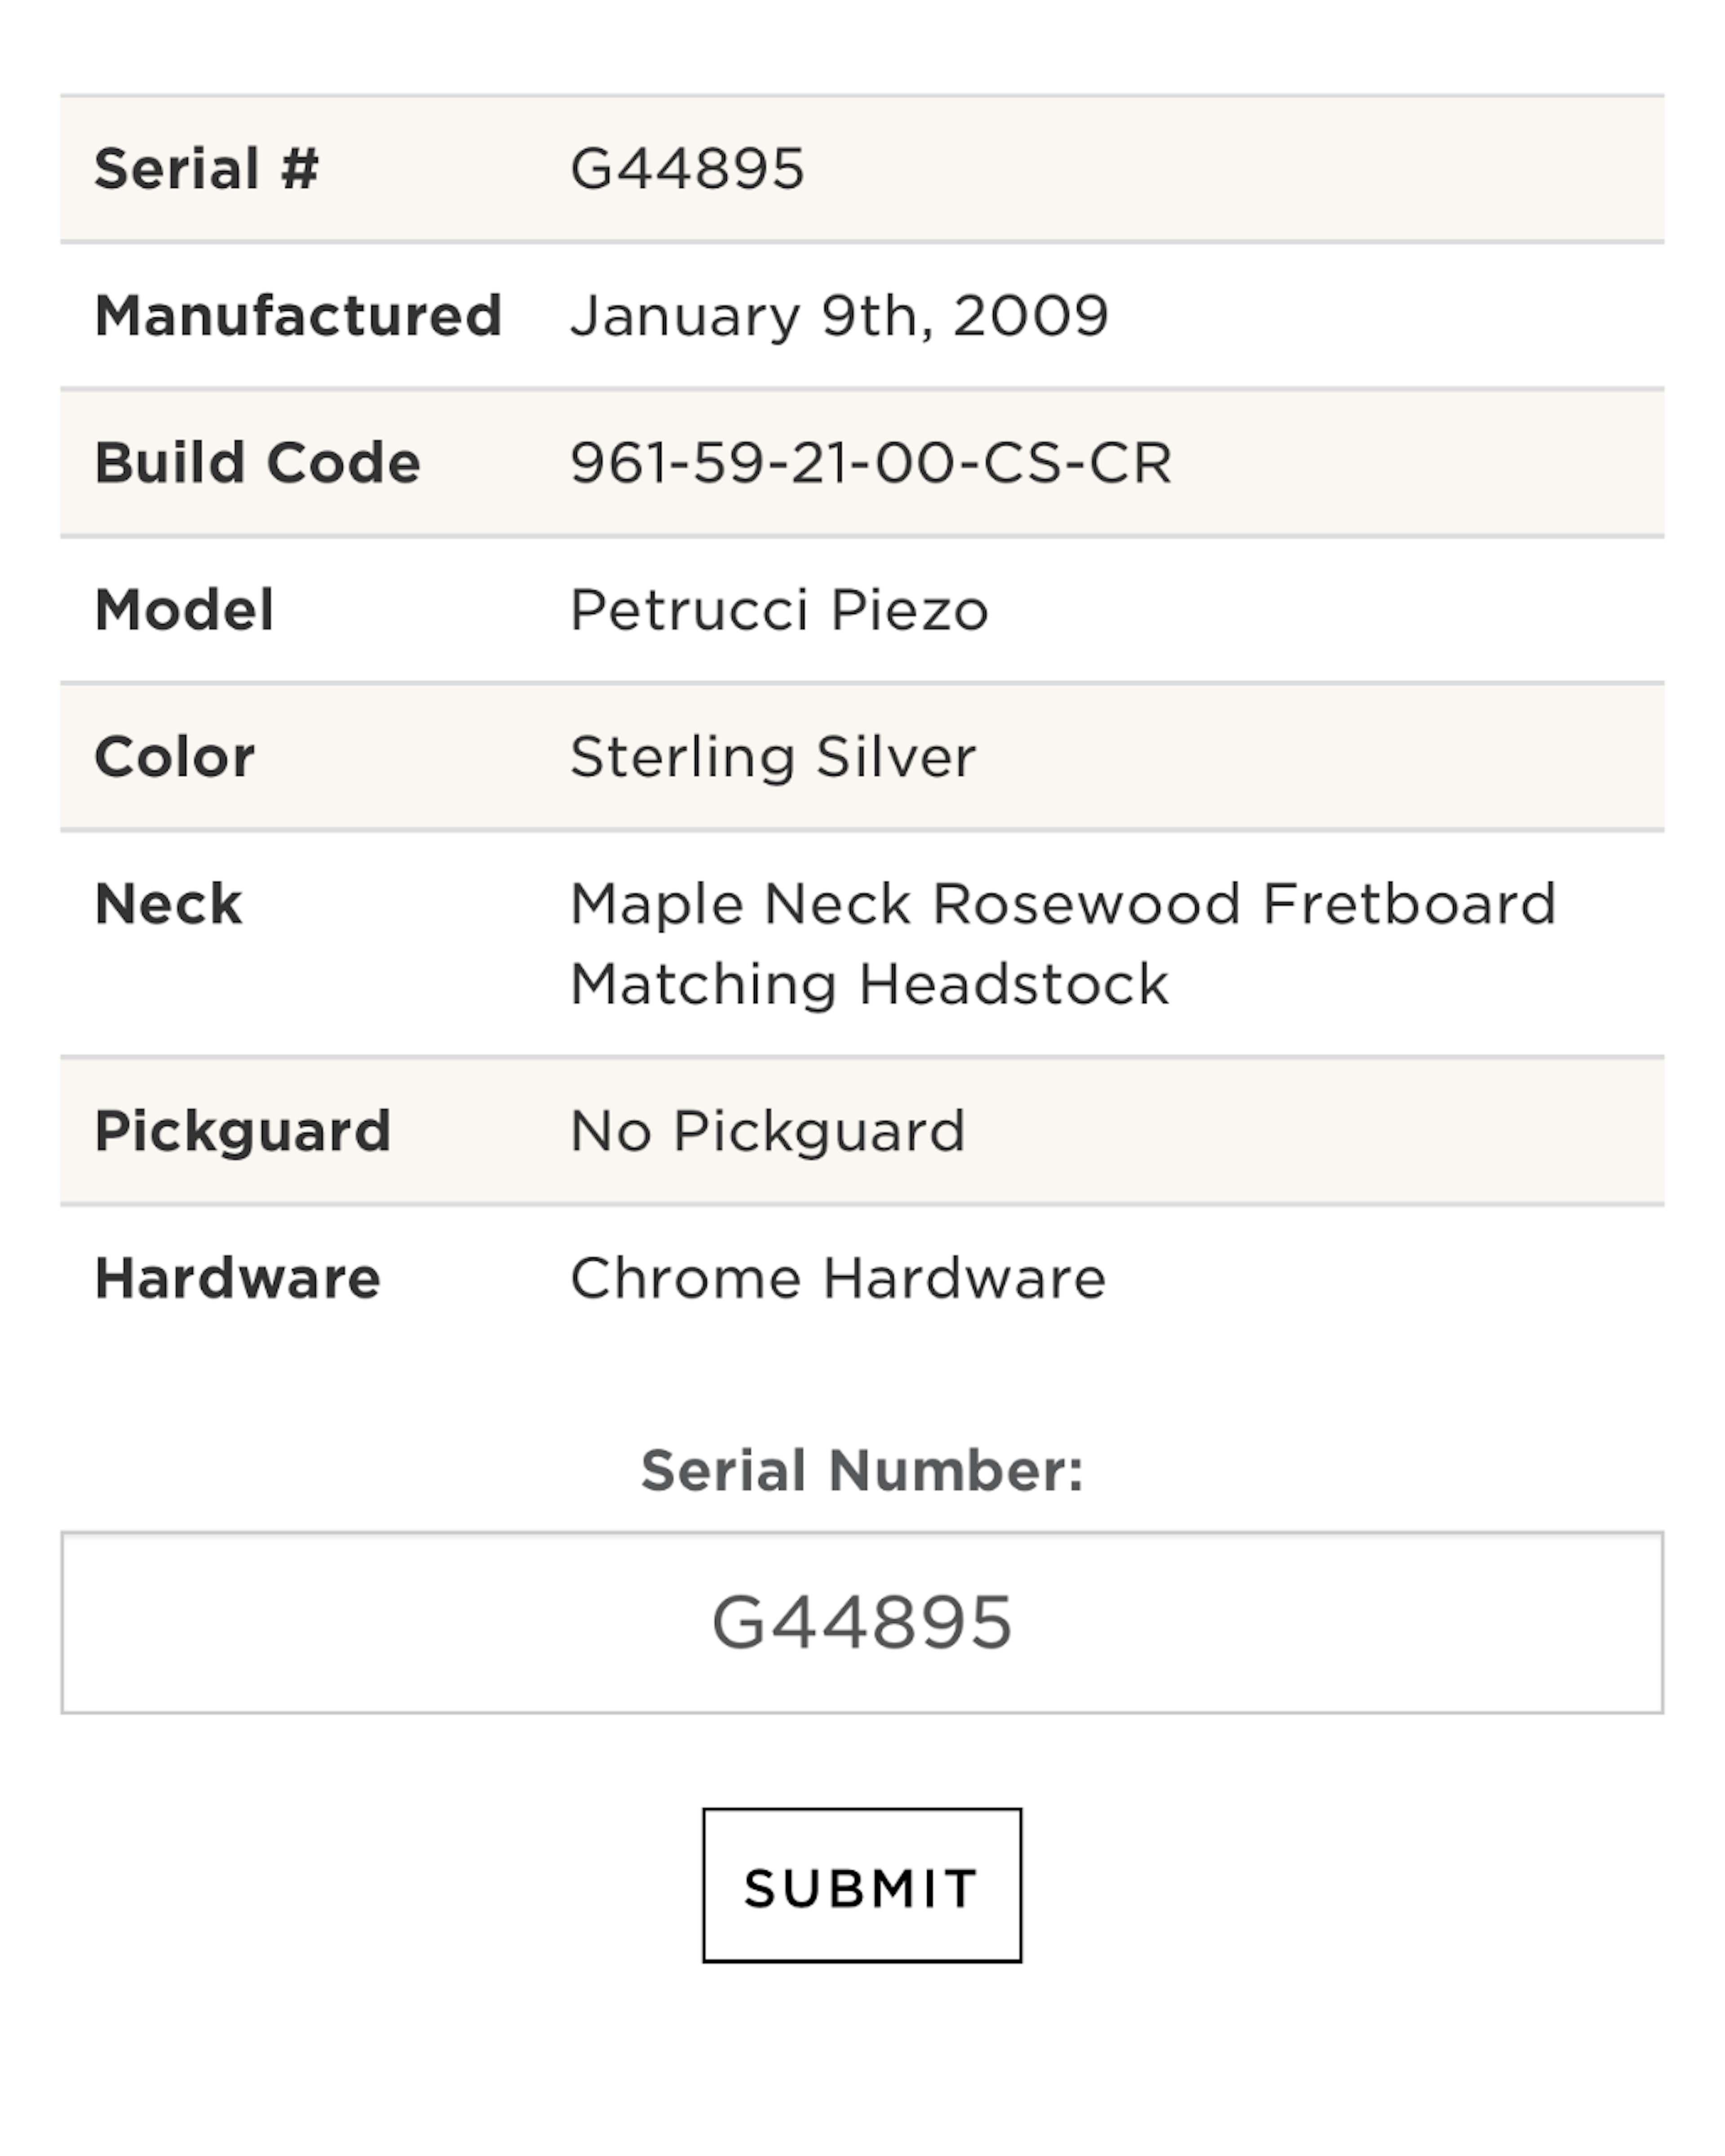The width and height of the screenshot is (1725, 2156).
Task: Click the 'Model' row label
Action: (x=184, y=610)
